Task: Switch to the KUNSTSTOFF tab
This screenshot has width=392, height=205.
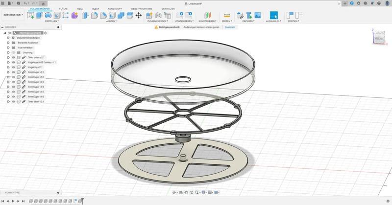Action: (115, 9)
